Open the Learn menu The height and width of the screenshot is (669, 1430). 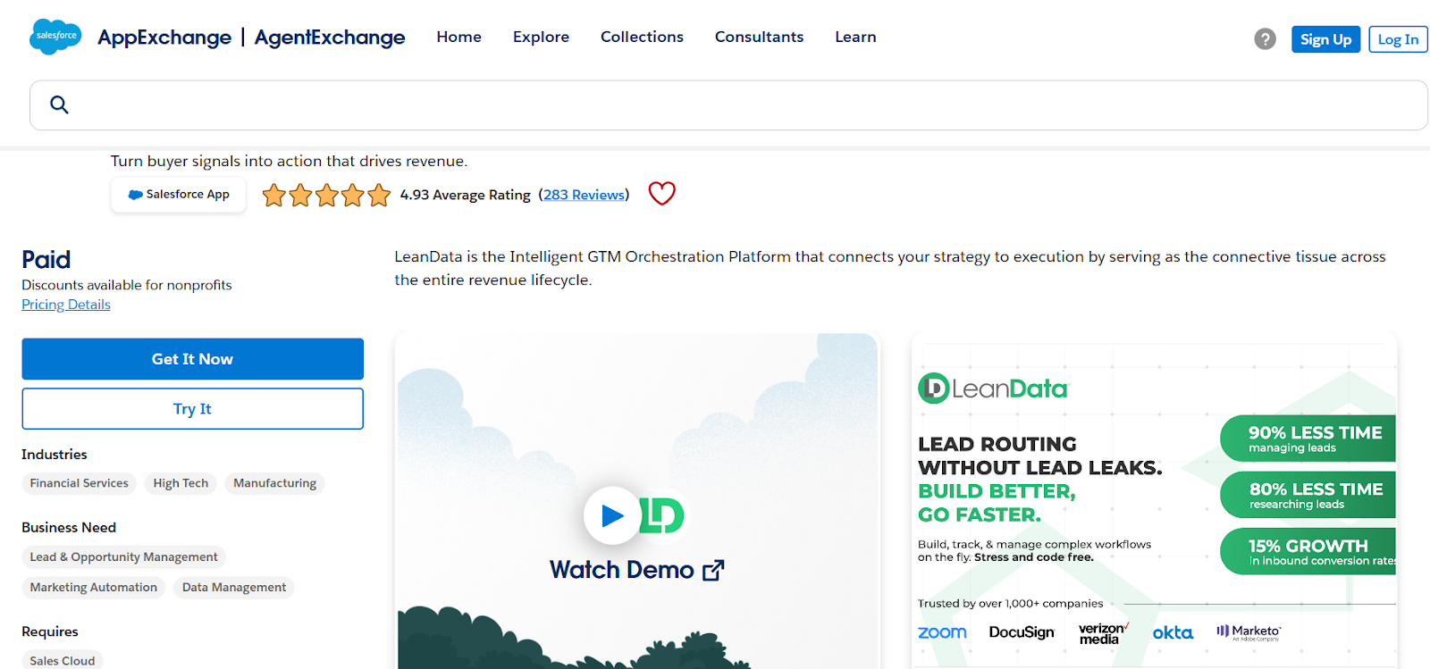coord(855,37)
